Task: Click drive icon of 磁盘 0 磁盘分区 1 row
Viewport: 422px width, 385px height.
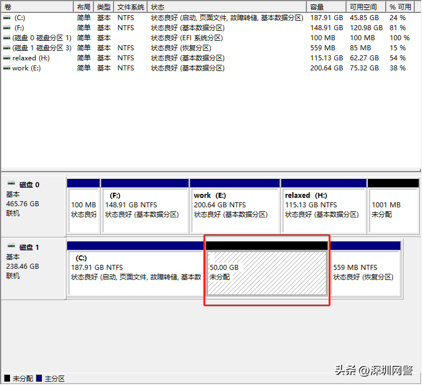Action: point(7,38)
